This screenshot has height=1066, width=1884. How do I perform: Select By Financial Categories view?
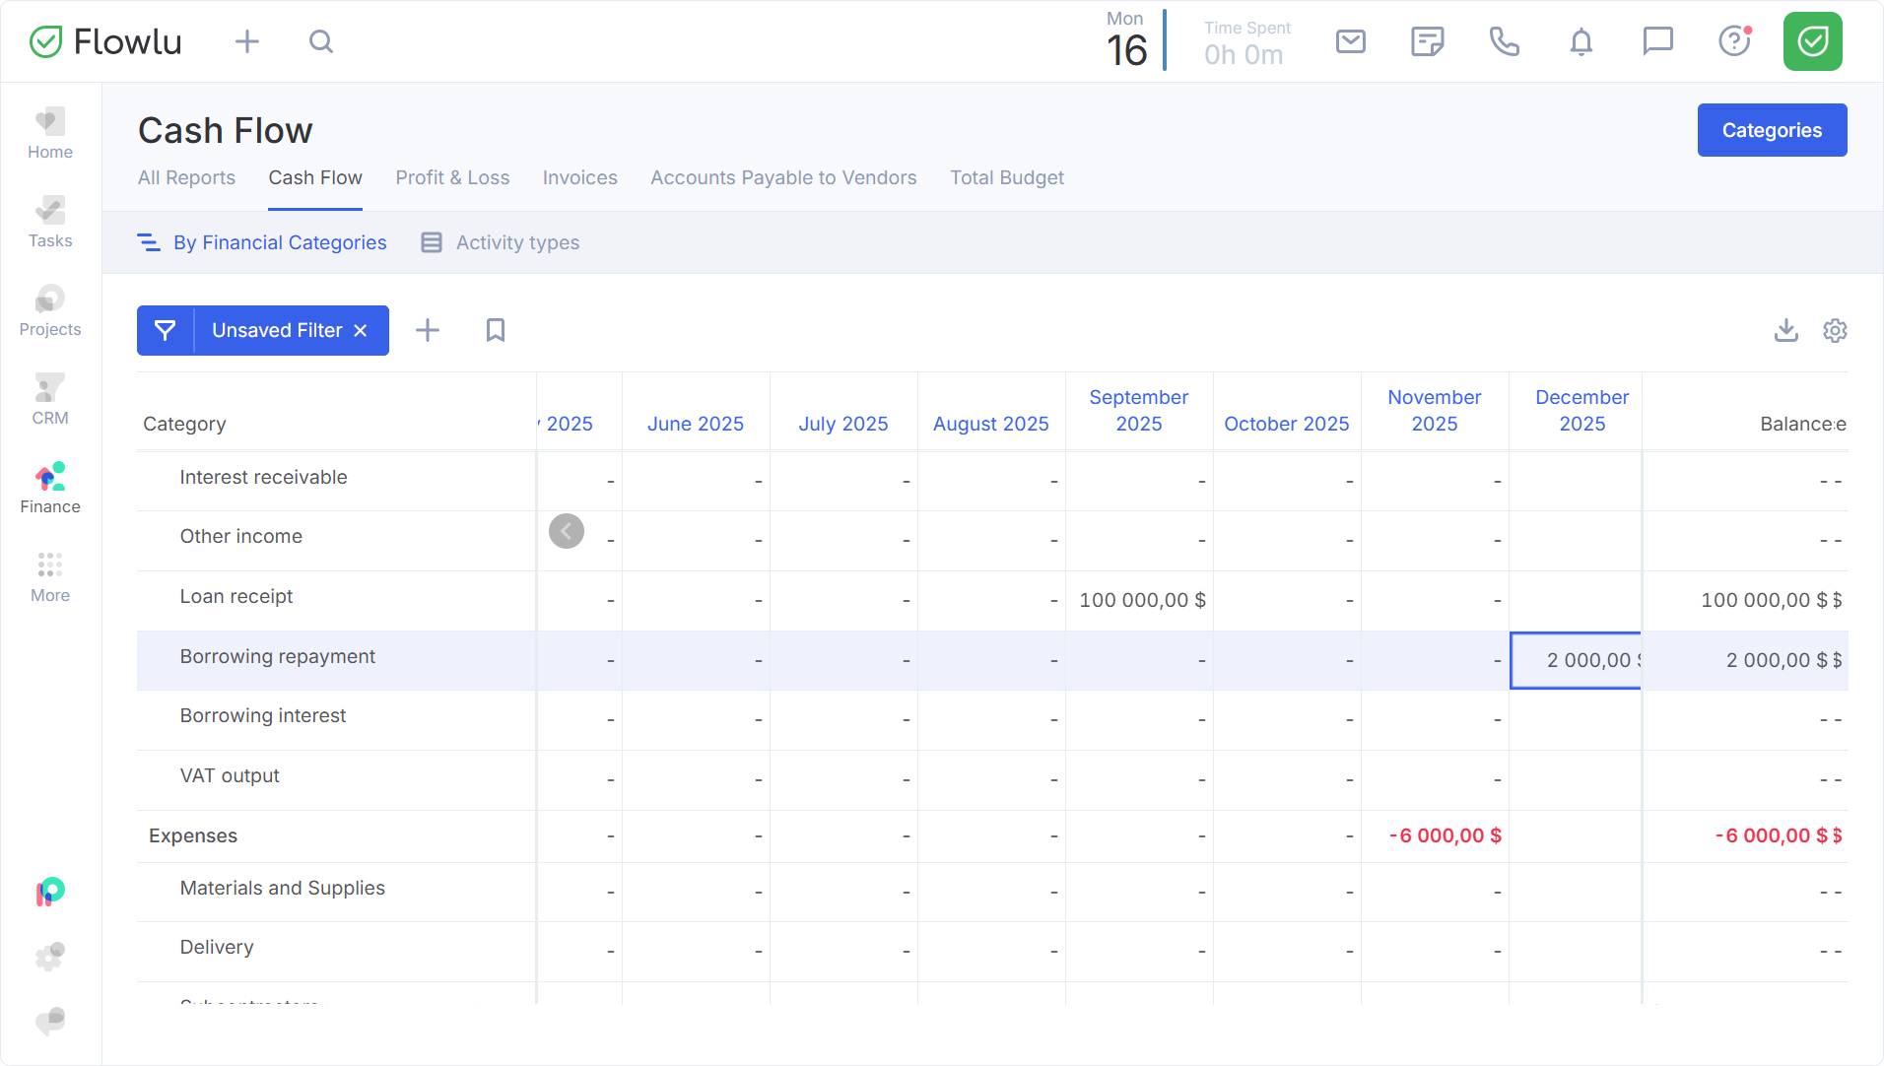pyautogui.click(x=262, y=242)
